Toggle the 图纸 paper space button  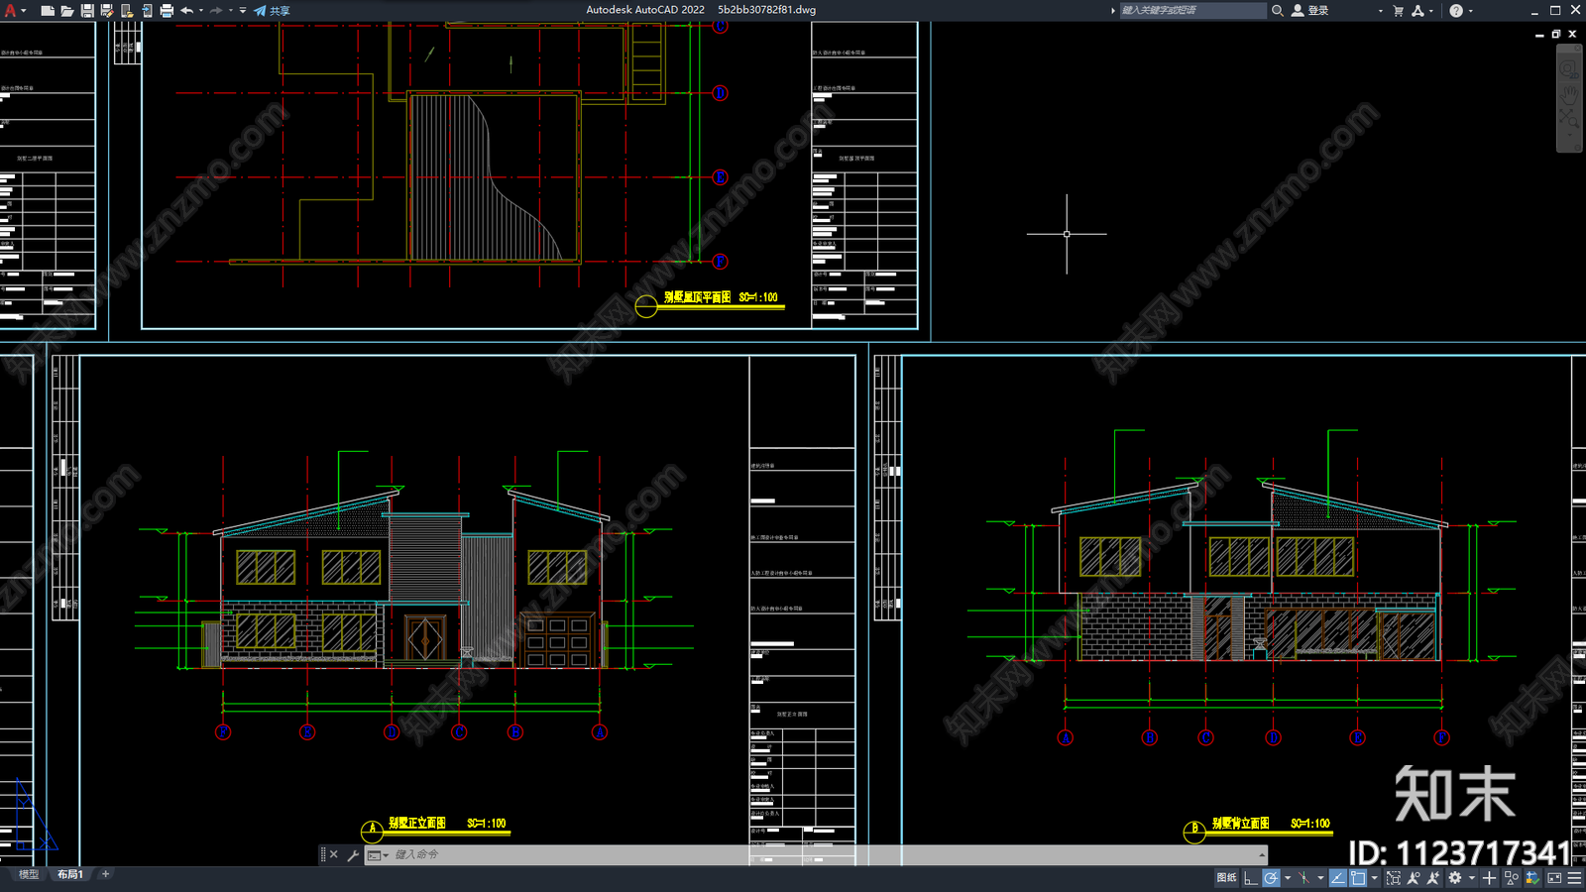[1227, 878]
